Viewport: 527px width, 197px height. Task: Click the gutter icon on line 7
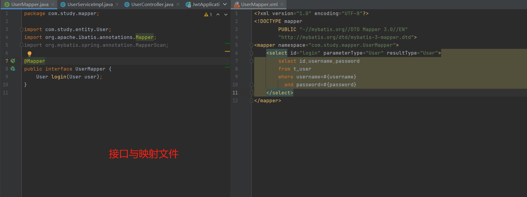click(x=13, y=61)
